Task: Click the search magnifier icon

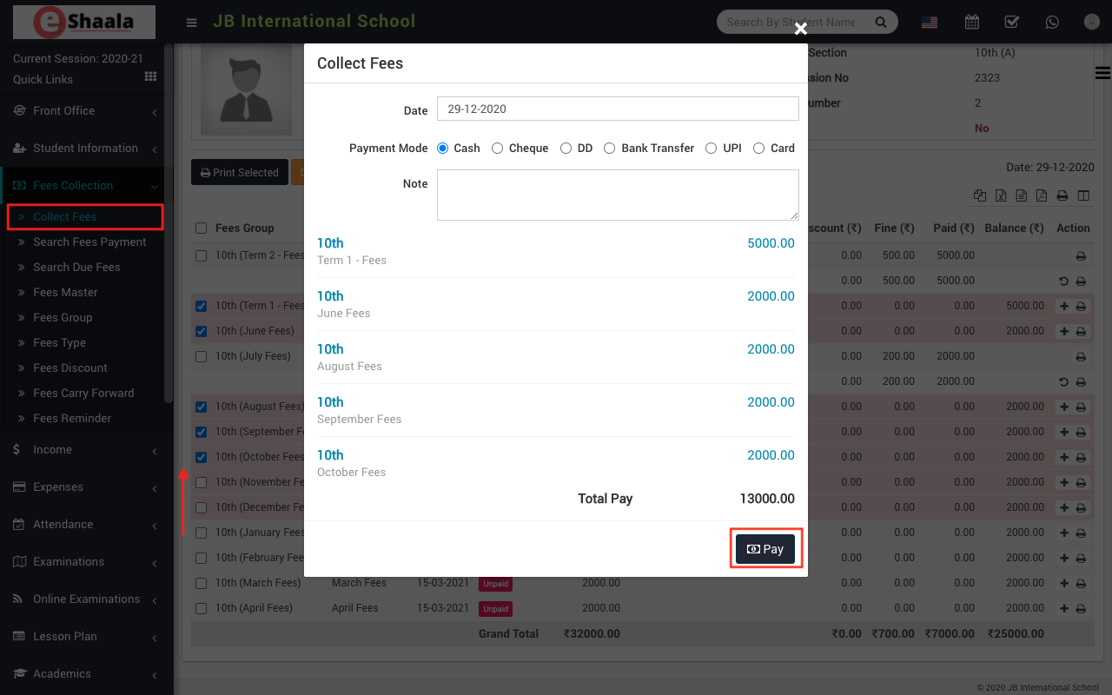Action: 880,22
